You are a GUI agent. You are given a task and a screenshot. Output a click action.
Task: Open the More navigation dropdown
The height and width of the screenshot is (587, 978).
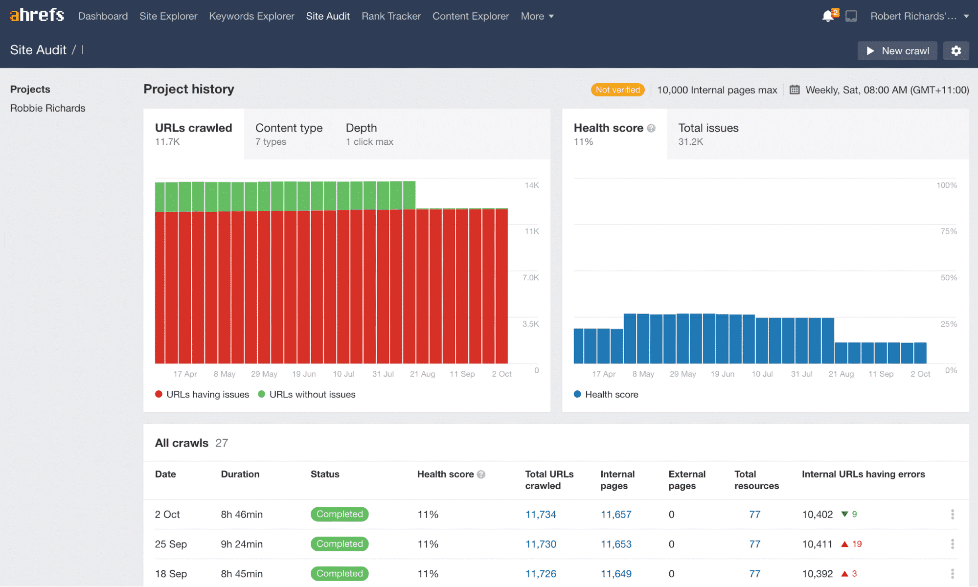tap(537, 16)
